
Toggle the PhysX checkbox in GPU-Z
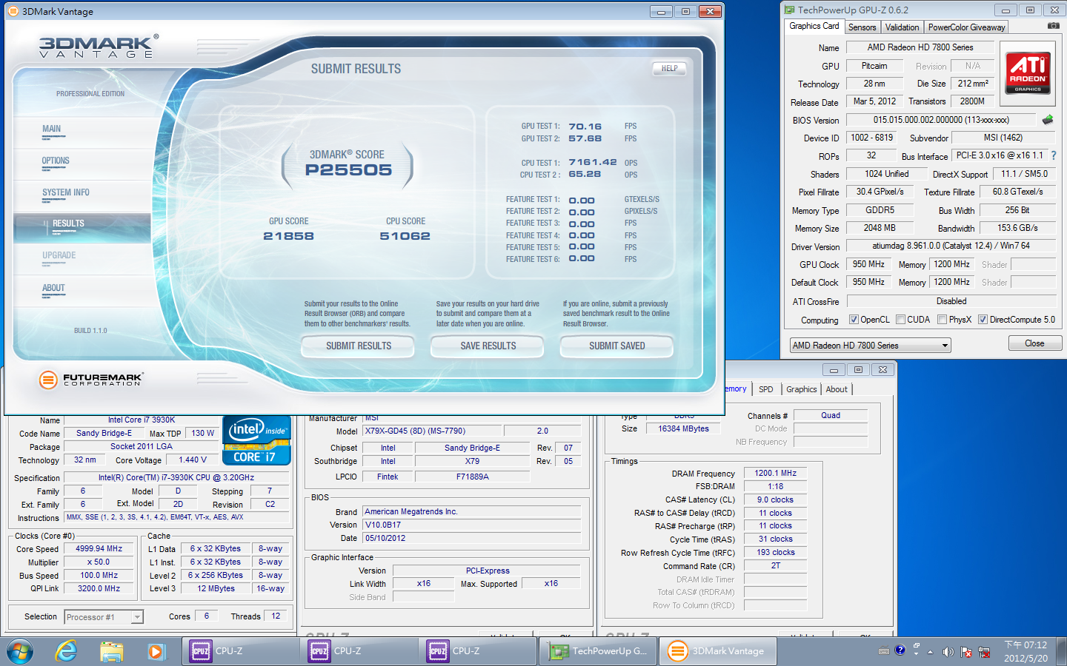coord(942,320)
